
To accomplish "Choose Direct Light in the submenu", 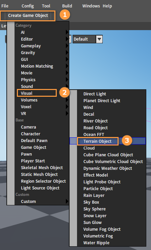I will [95, 94].
